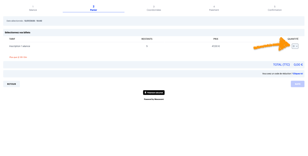Click the QUANTITÉ column header
308x156 pixels.
click(293, 39)
